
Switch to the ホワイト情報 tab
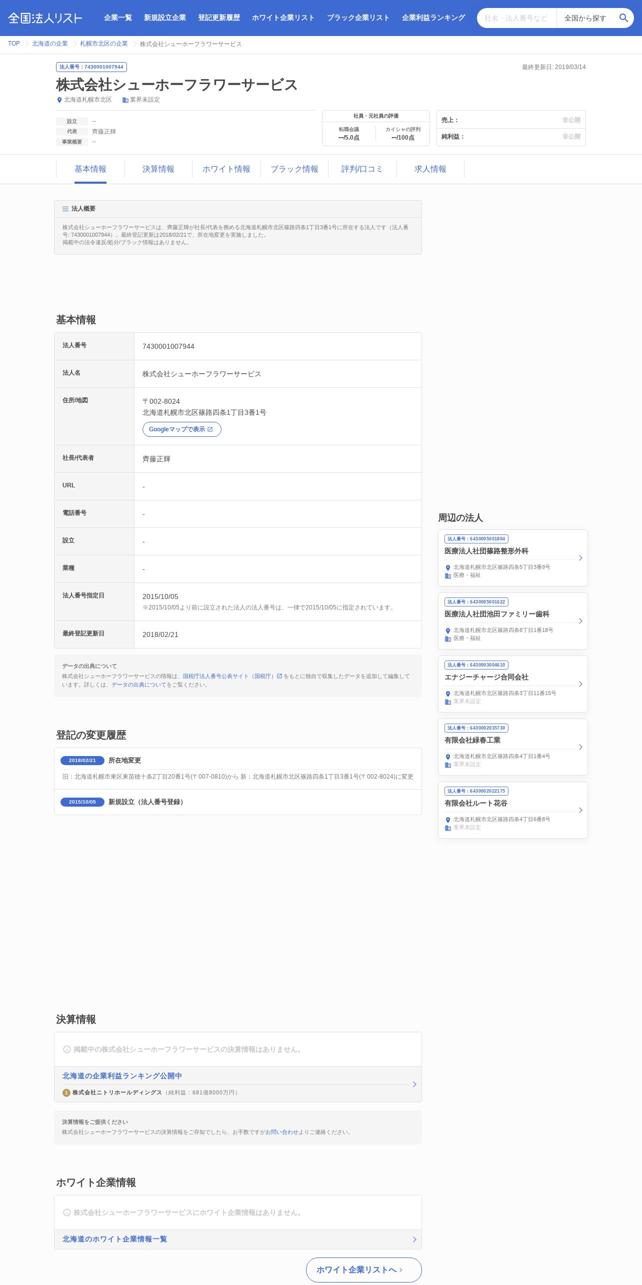tap(226, 169)
